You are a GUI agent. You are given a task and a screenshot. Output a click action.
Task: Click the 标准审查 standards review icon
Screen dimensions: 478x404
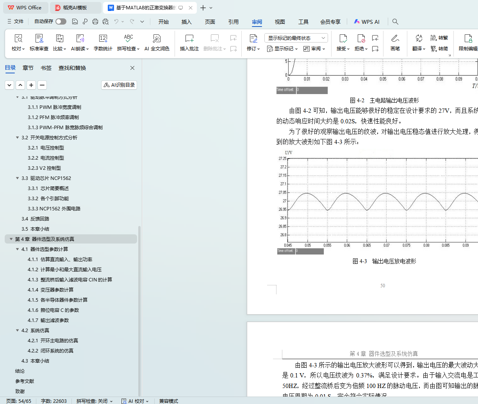pyautogui.click(x=39, y=43)
